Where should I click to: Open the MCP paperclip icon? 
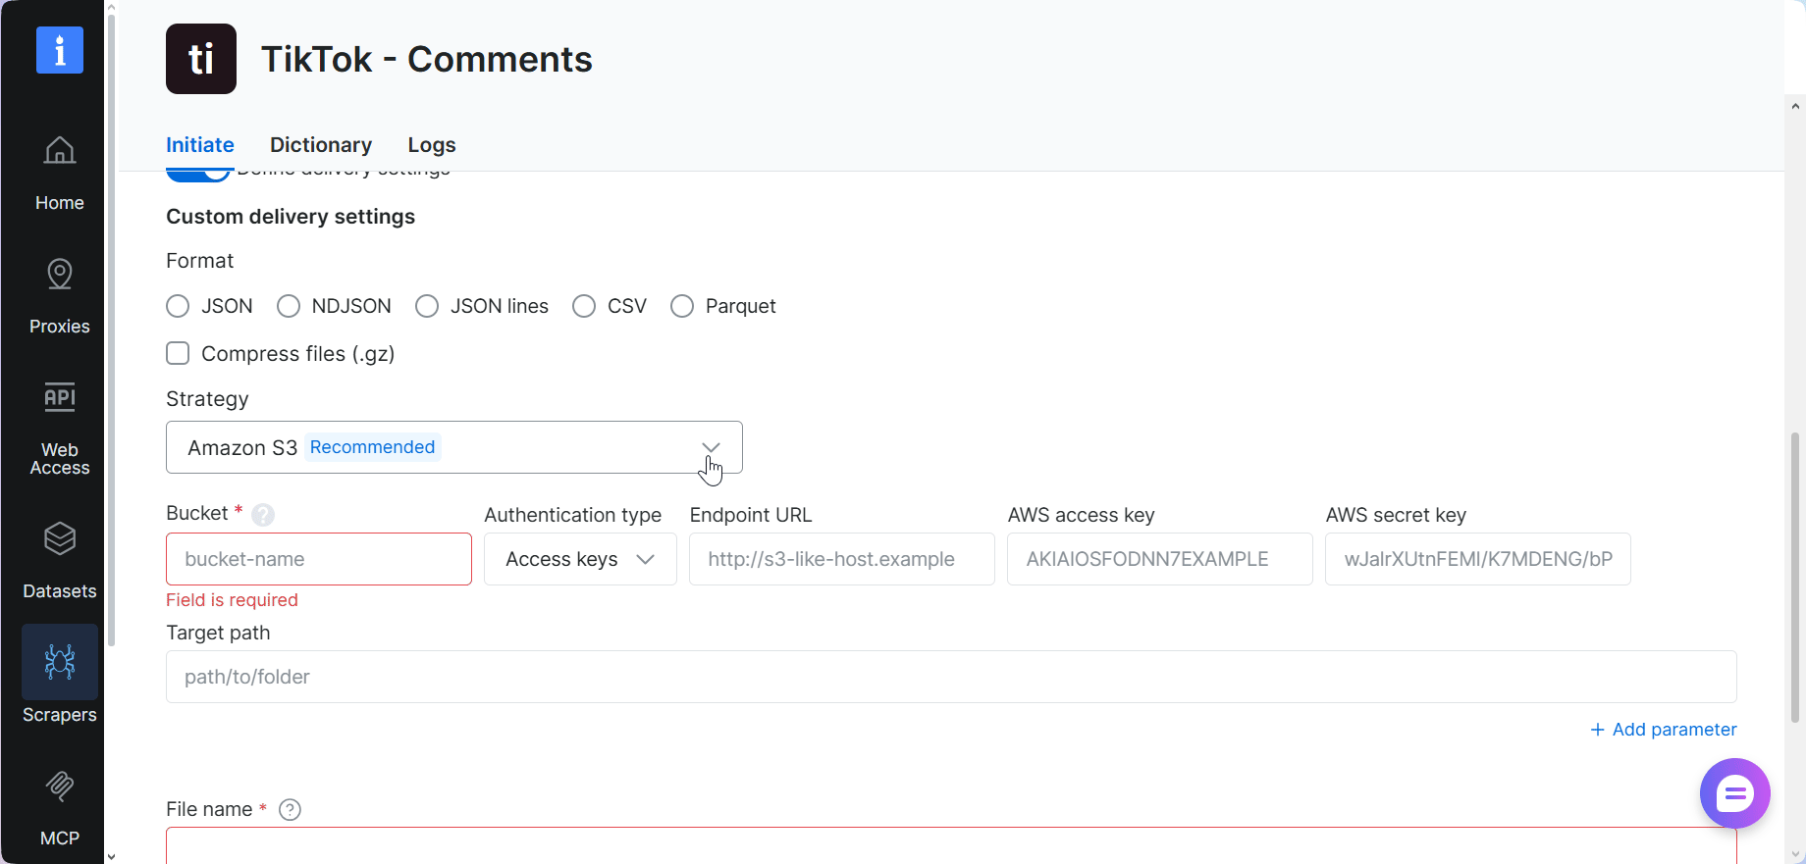60,786
